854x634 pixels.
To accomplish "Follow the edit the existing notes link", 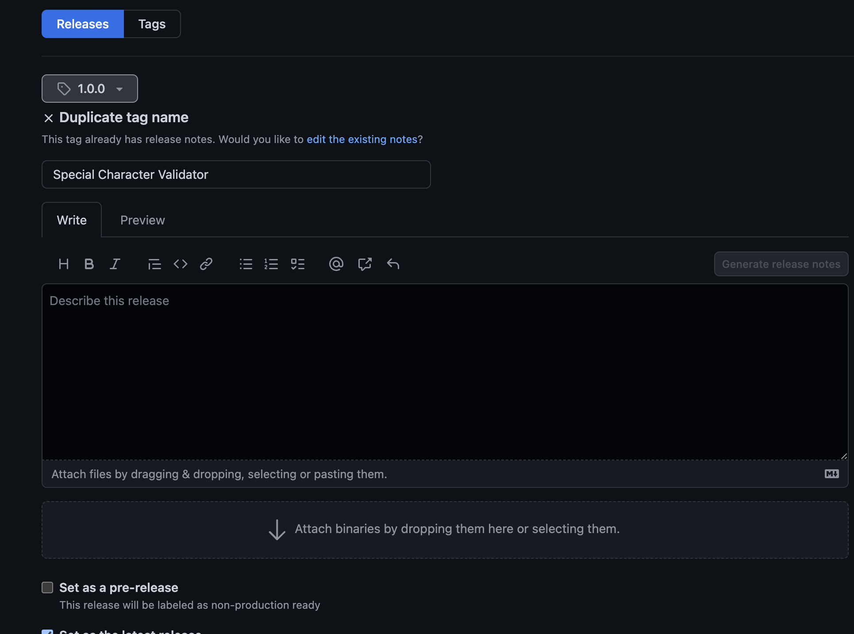I will tap(362, 139).
